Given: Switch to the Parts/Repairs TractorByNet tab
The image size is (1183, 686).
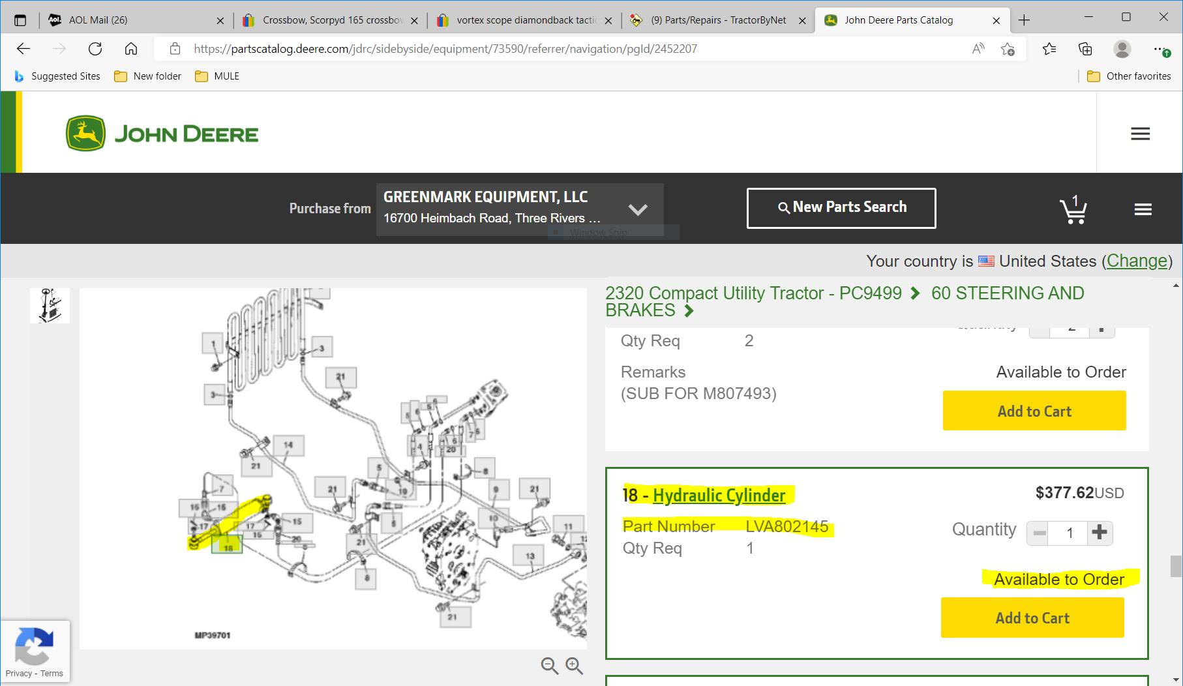Looking at the screenshot, I should (717, 20).
